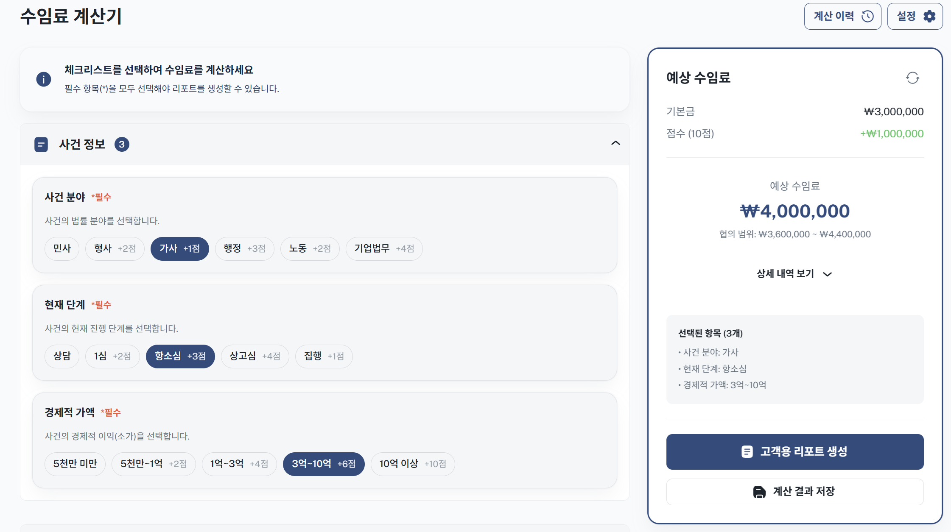The image size is (951, 532).
Task: Click the info icon in the checklist banner
Action: click(44, 79)
